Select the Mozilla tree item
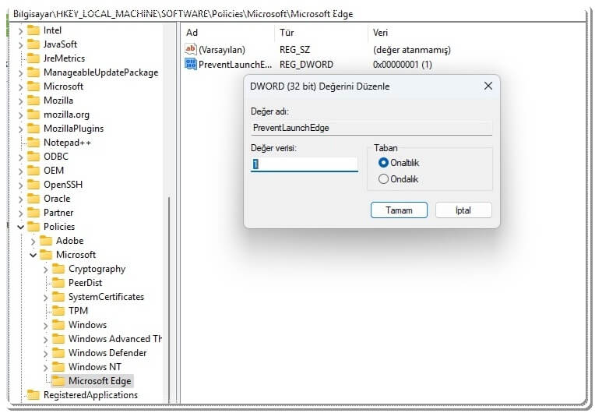595x413 pixels. point(58,101)
